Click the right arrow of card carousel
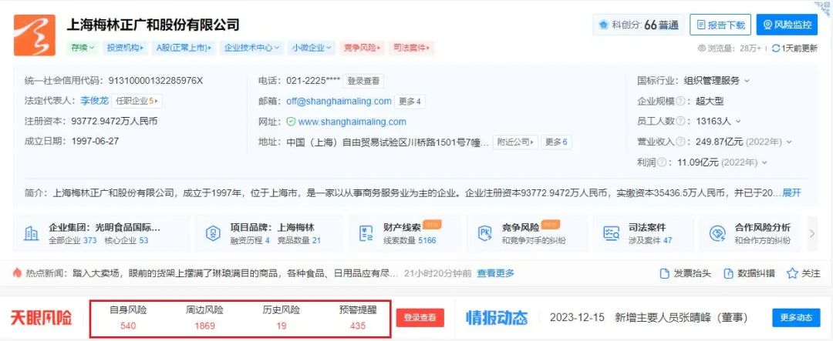Image resolution: width=833 pixels, height=341 pixels. (812, 233)
